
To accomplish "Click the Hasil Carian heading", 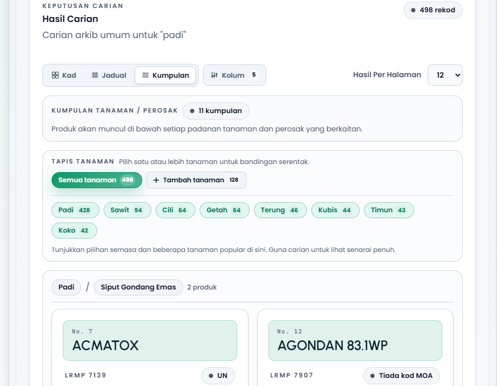I will [70, 19].
